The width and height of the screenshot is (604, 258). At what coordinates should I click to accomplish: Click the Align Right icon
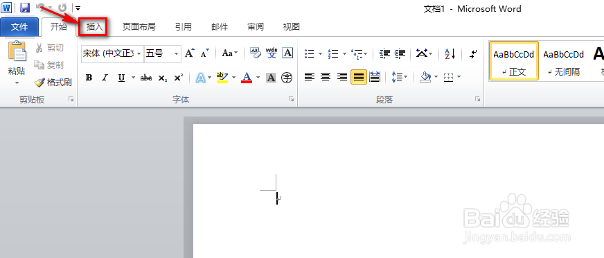(x=342, y=77)
